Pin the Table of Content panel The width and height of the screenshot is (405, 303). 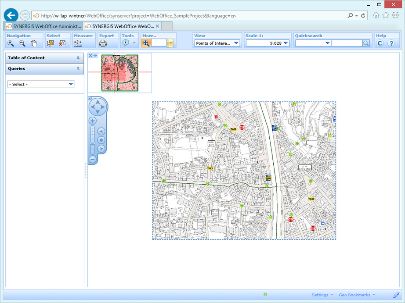[79, 57]
